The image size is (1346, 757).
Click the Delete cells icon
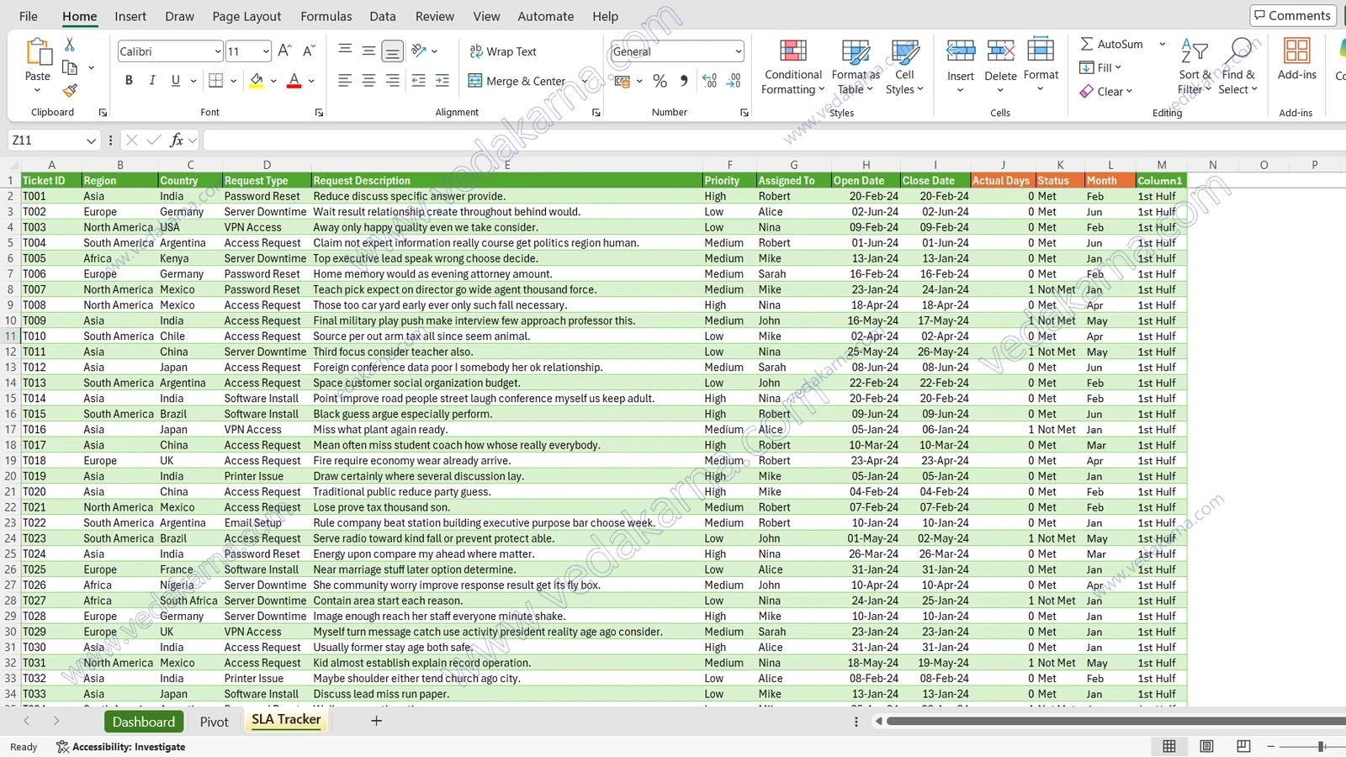[x=1000, y=51]
